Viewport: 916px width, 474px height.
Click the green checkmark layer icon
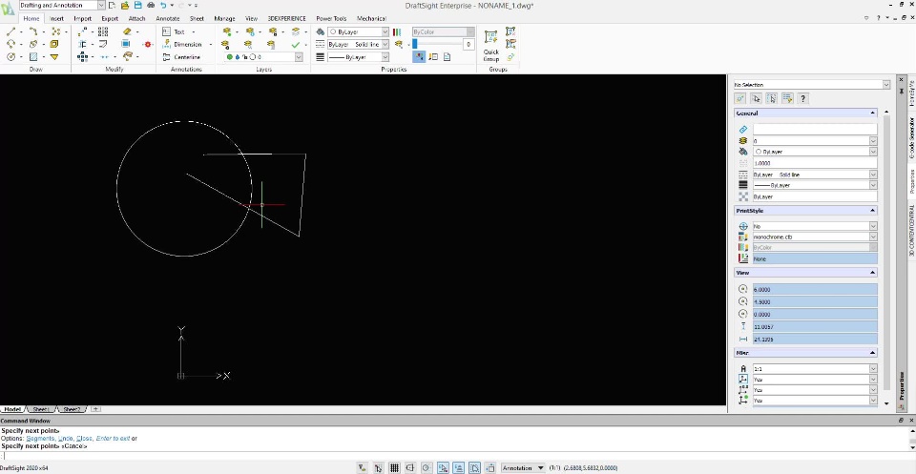[295, 45]
